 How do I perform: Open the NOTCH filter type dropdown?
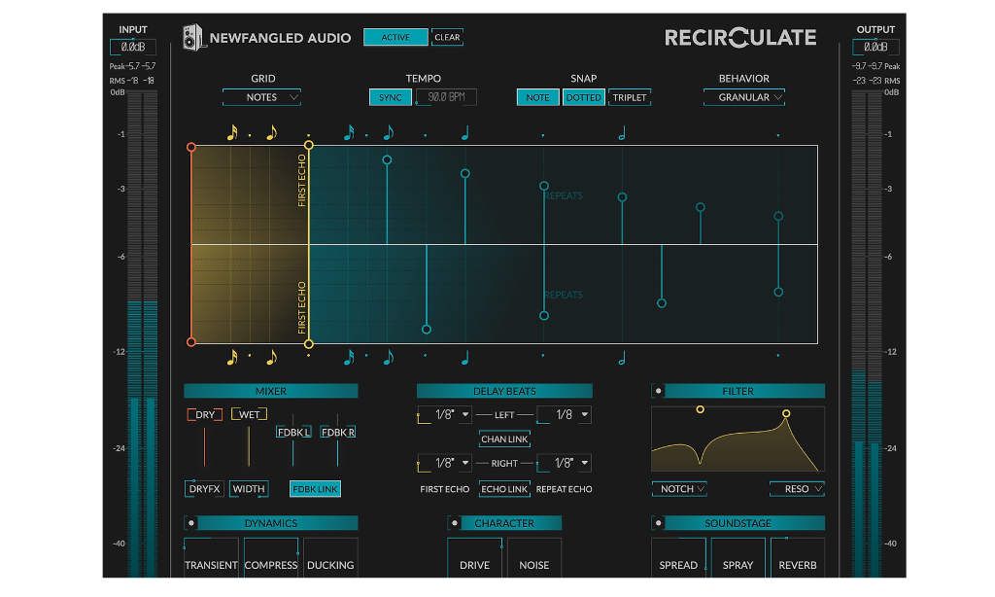point(679,489)
